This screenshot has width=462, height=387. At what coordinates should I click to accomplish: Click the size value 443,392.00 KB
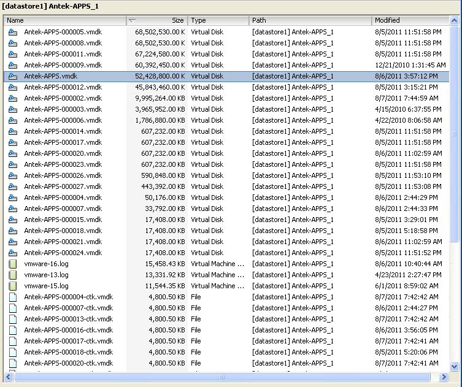[163, 186]
